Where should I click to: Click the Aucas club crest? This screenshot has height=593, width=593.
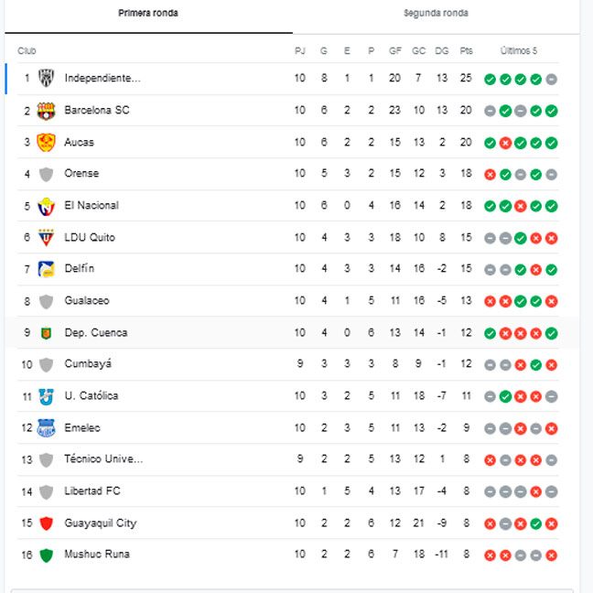click(x=46, y=143)
